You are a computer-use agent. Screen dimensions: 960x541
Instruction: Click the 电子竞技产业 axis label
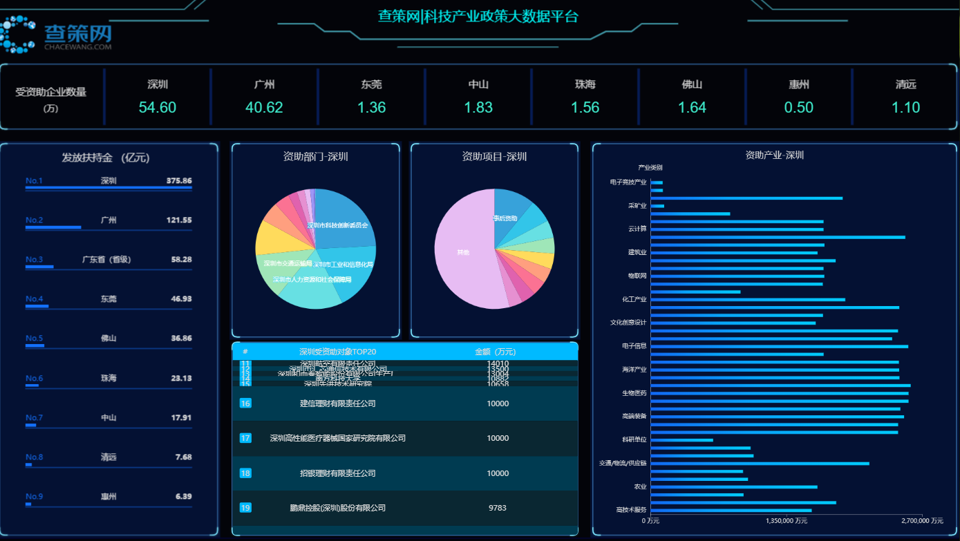click(x=628, y=182)
